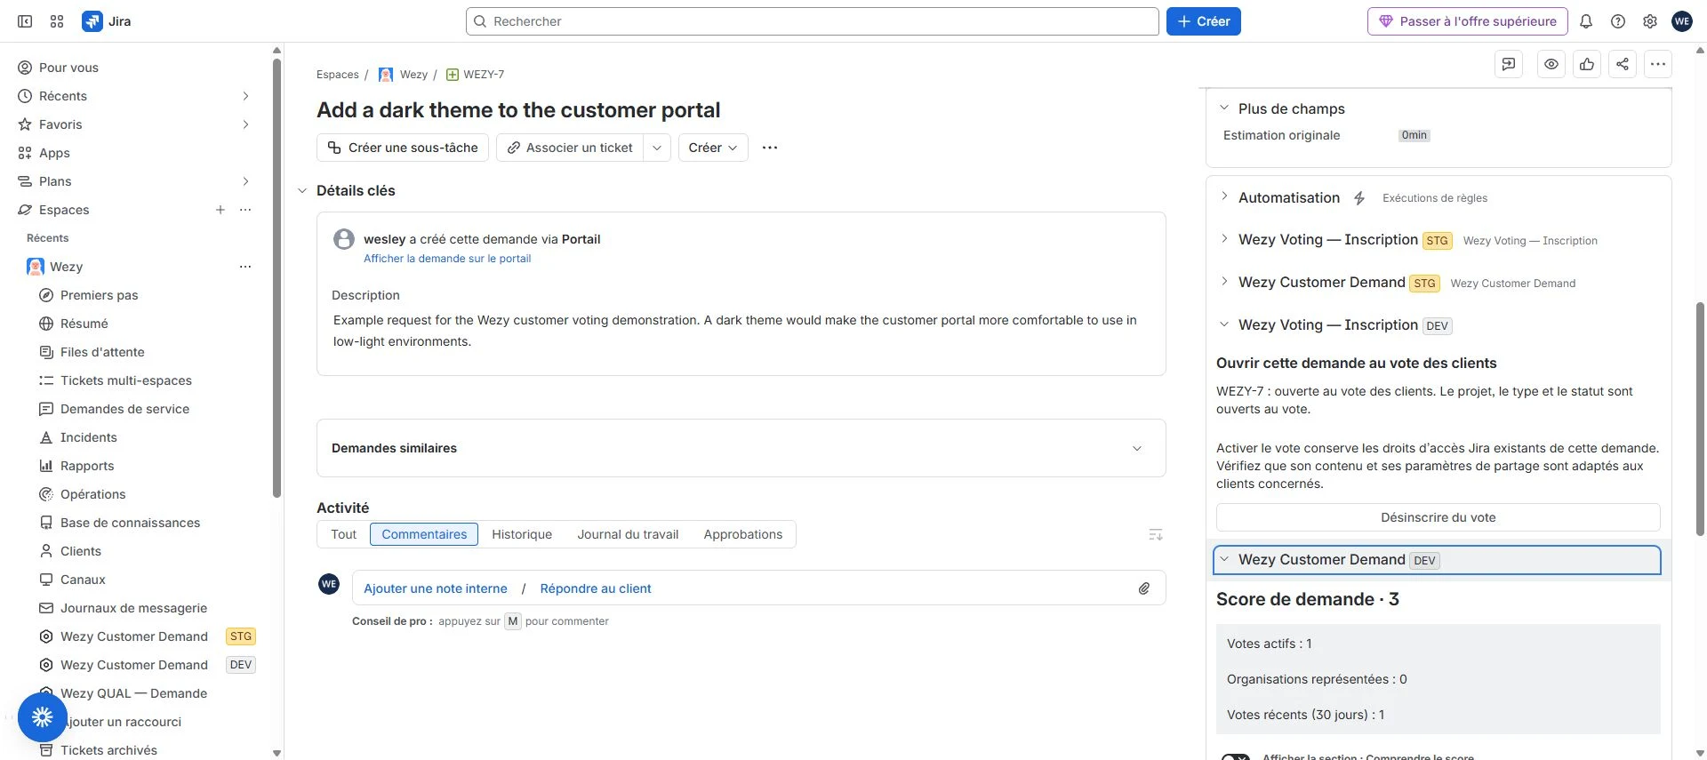
Task: Collapse the Plus de champs section
Action: [1224, 108]
